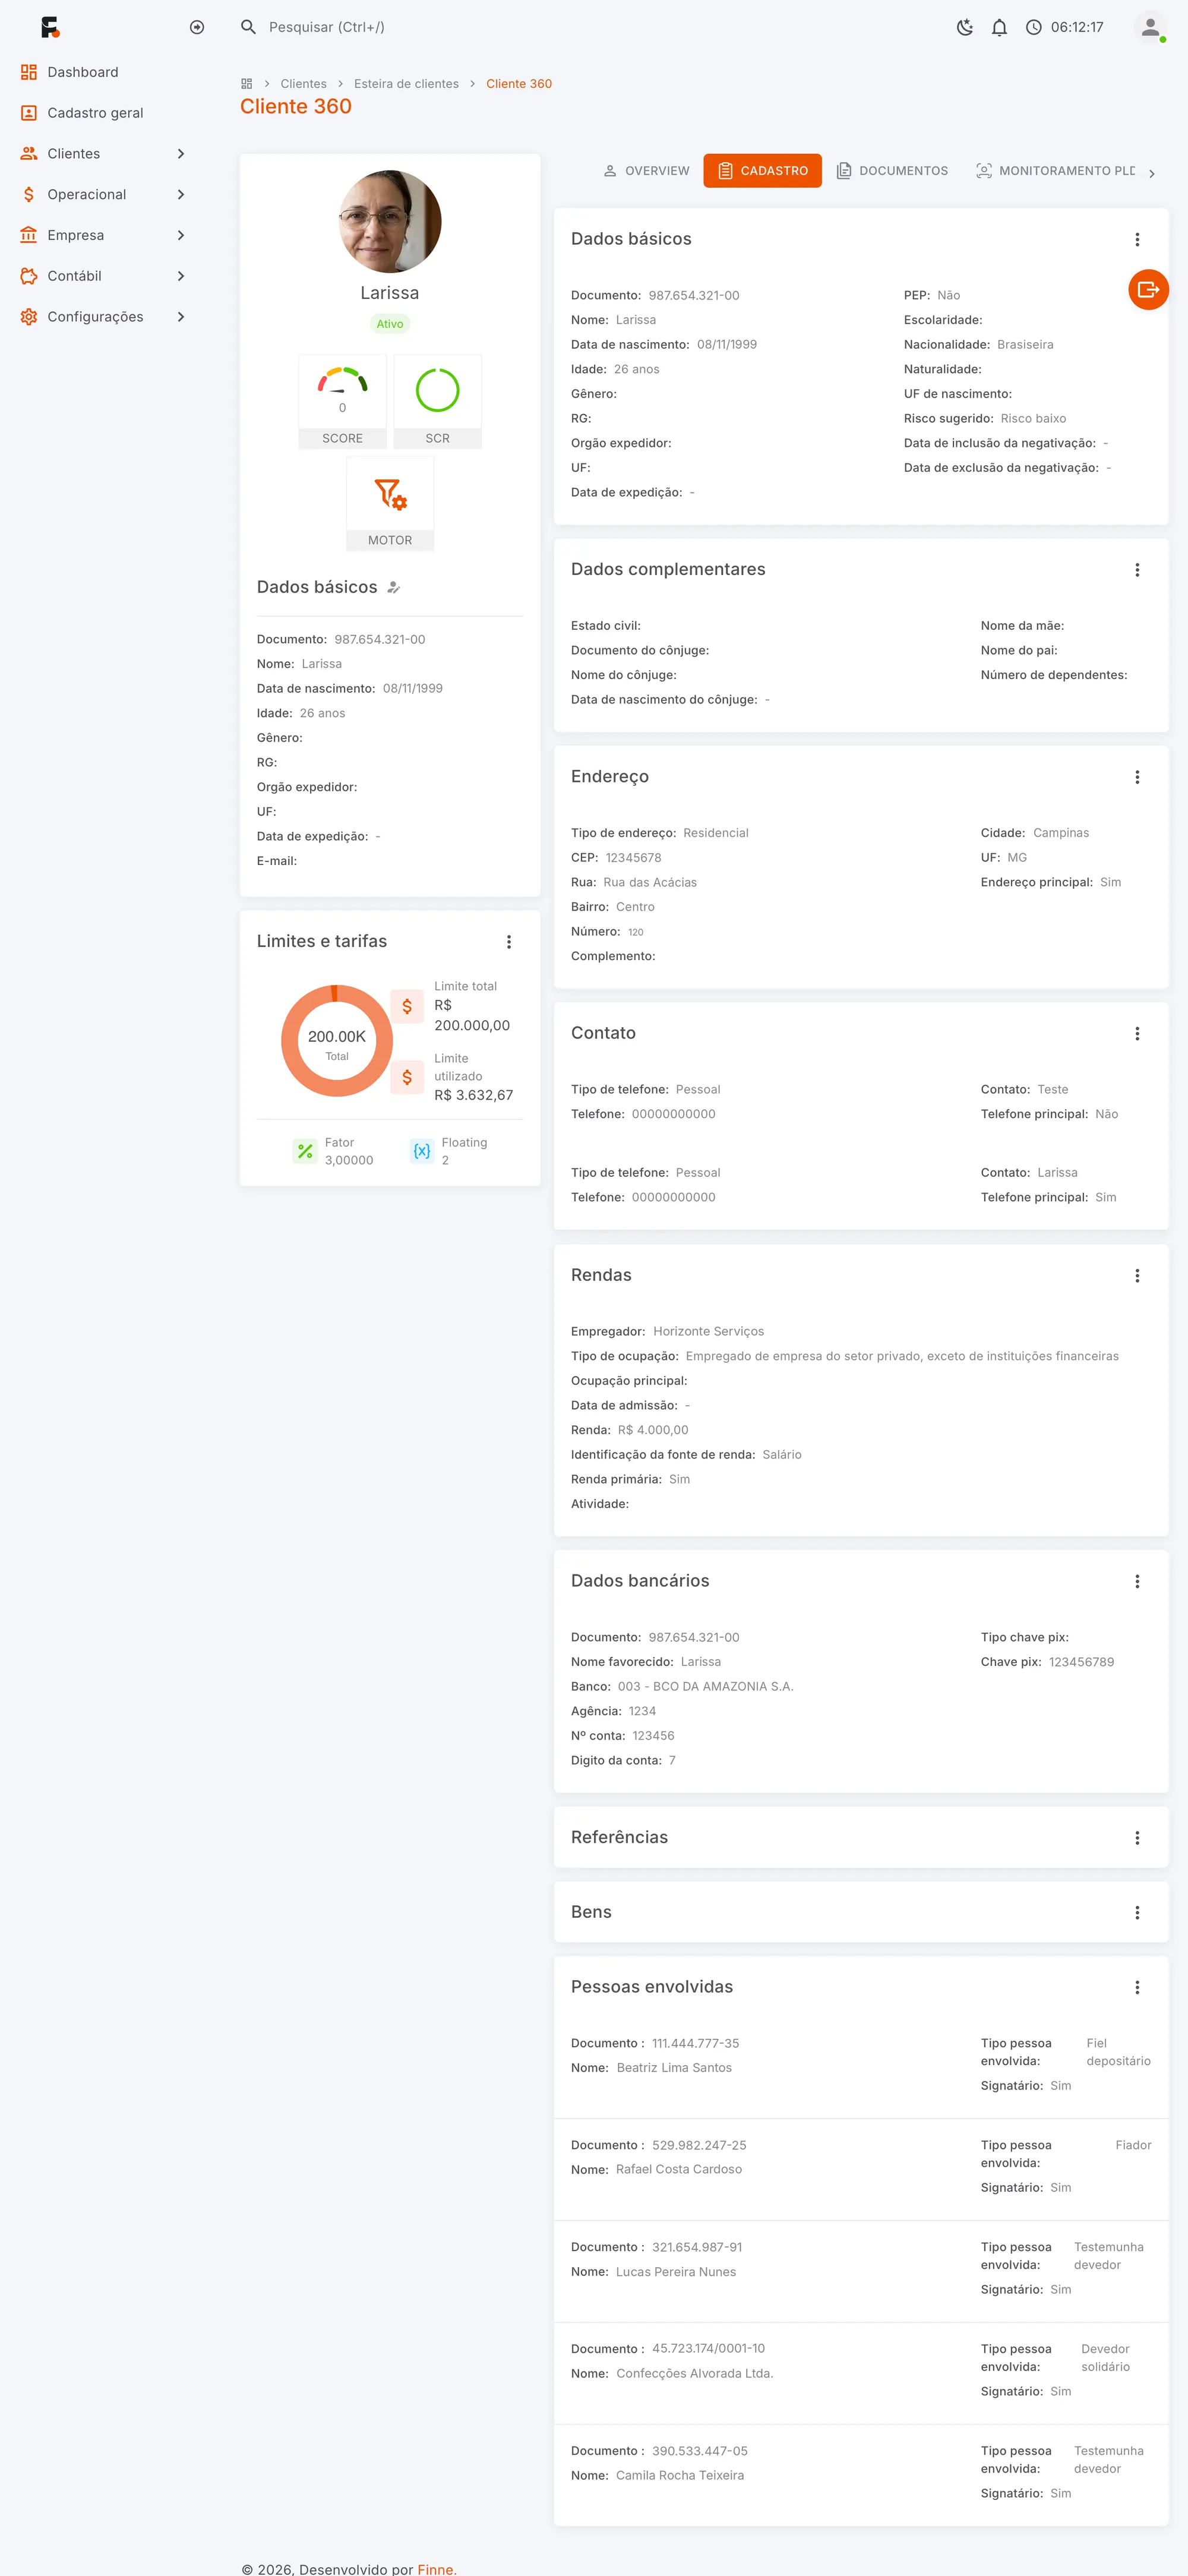Viewport: 1188px width, 2576px height.
Task: Open Contato three-dot menu
Action: [1137, 1034]
